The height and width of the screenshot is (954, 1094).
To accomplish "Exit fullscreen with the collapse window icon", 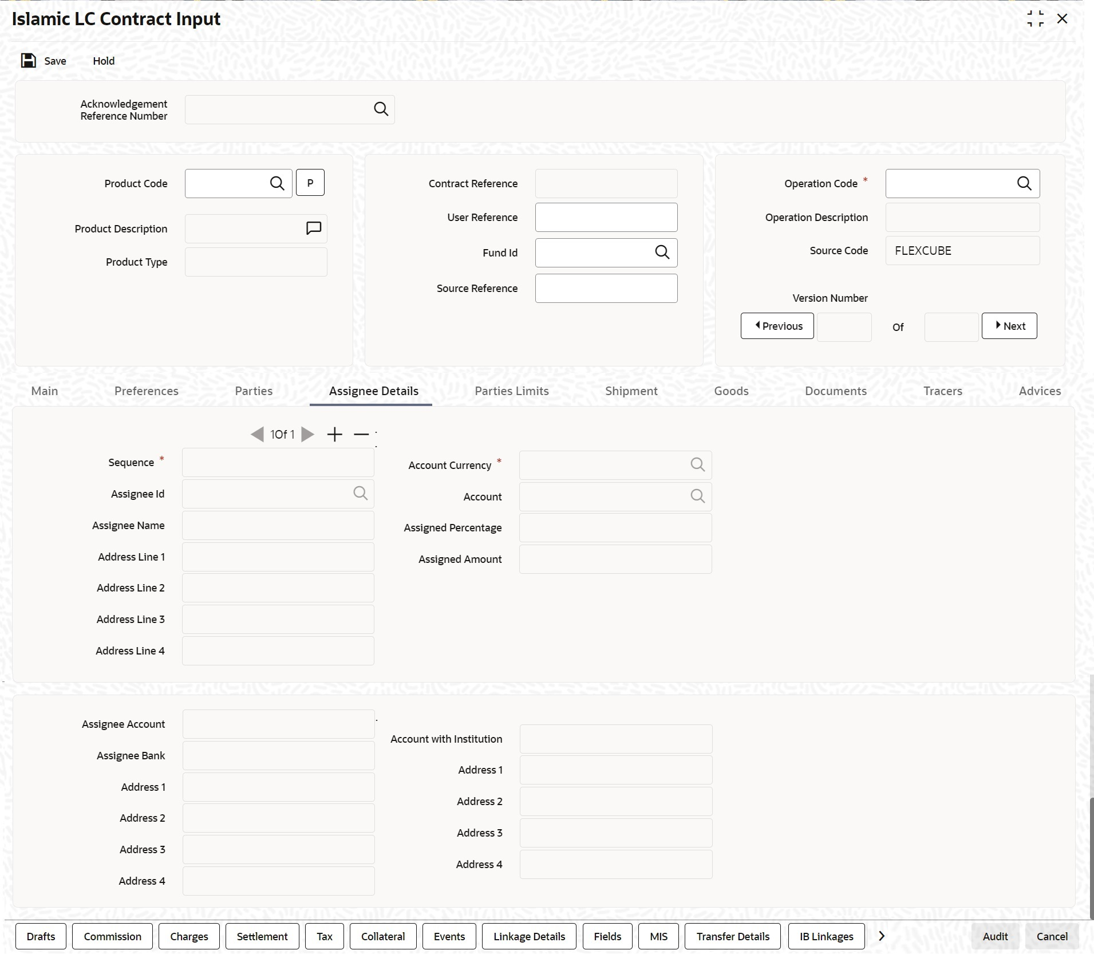I will (x=1035, y=19).
